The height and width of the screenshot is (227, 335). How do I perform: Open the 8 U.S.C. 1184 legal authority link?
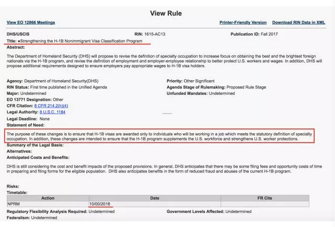[52, 112]
